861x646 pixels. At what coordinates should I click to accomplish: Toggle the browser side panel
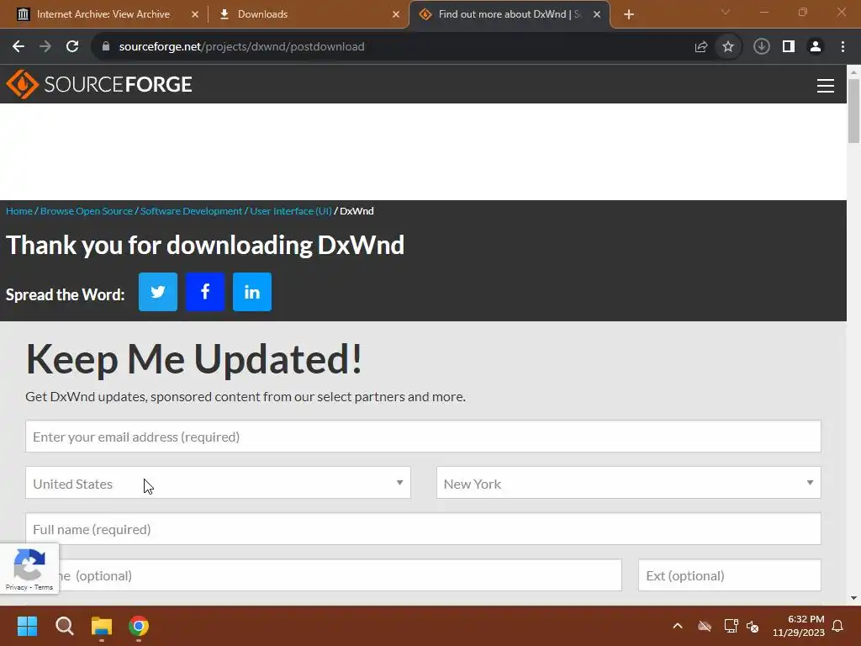[x=789, y=47]
